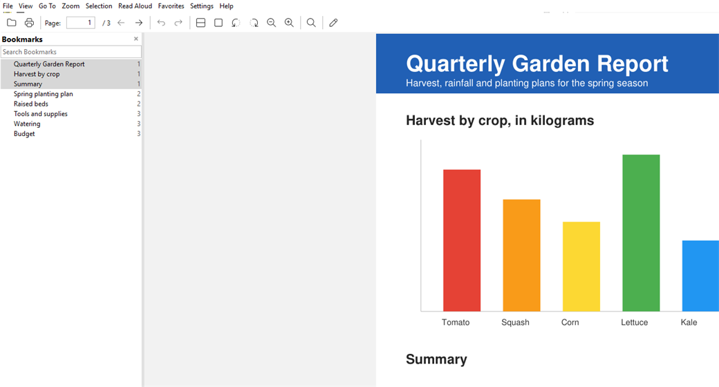This screenshot has height=387, width=719.
Task: Click the Tomato axis label
Action: click(456, 322)
